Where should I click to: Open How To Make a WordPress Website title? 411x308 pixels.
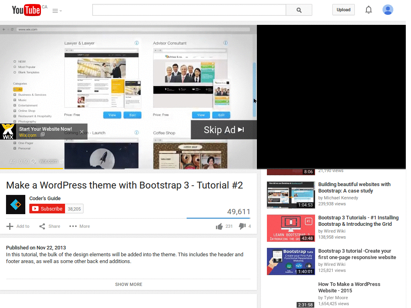coord(349,287)
